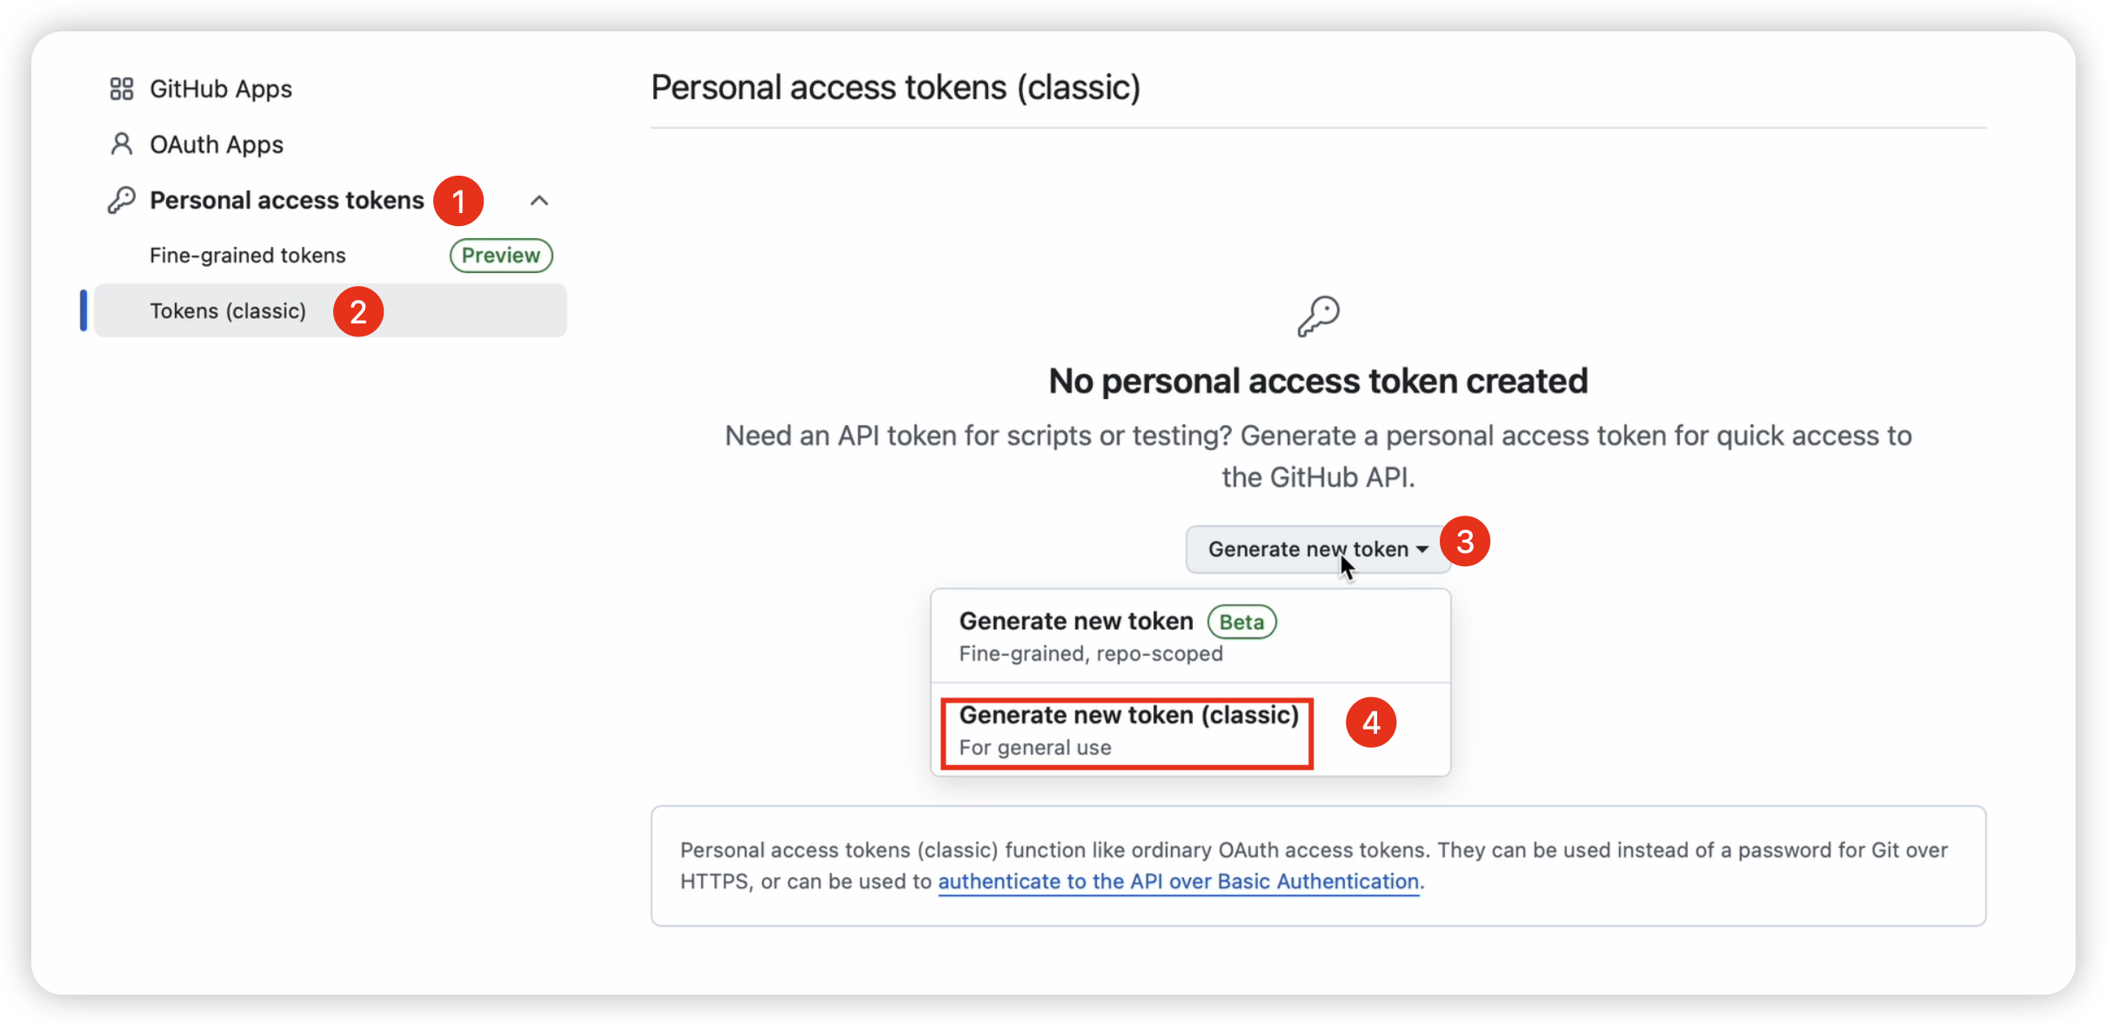This screenshot has height=1026, width=2107.
Task: Click the red step 4 badge
Action: coord(1371,723)
